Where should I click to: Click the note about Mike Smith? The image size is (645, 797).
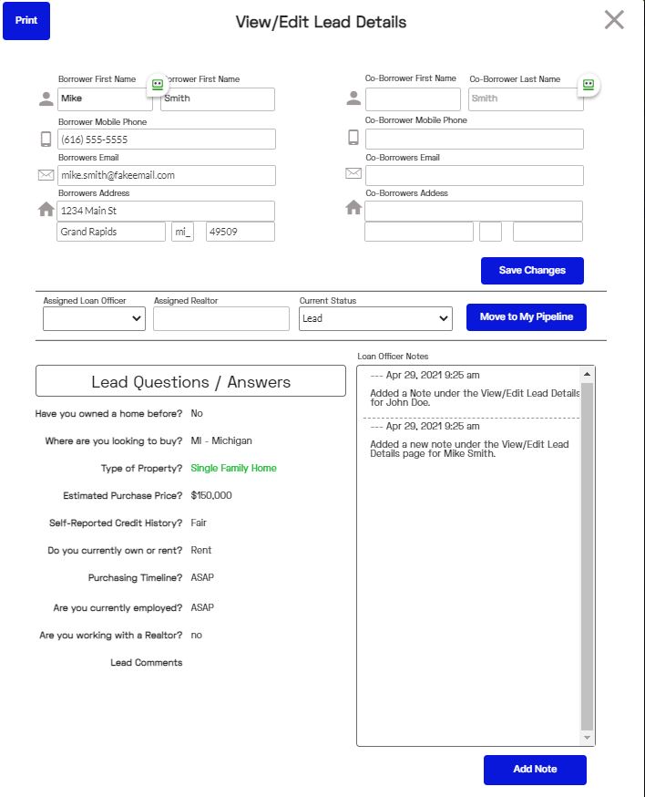469,449
